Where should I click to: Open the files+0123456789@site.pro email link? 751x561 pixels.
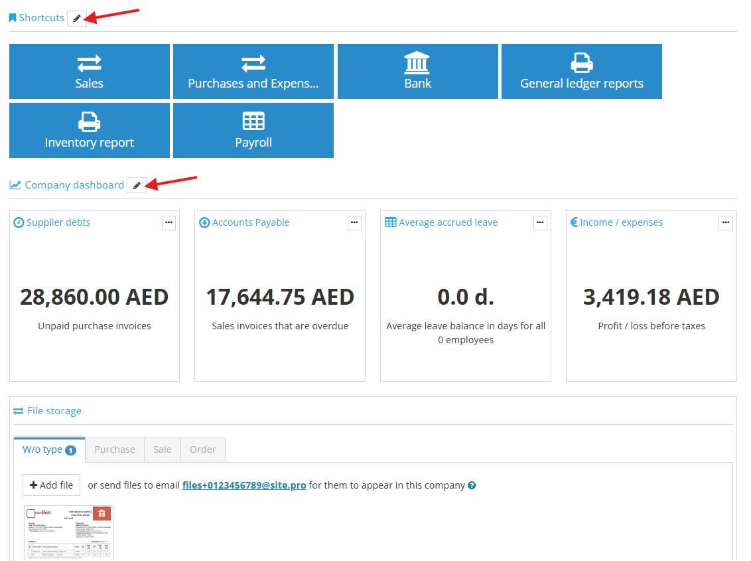point(244,485)
